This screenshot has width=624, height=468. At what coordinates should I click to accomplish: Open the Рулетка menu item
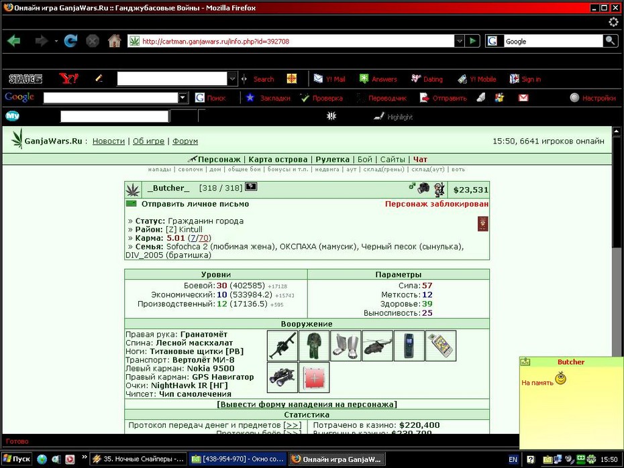[x=332, y=160]
